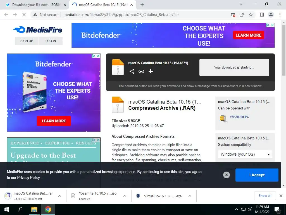
Task: Click LEARN MORE in top Bitdefender banner
Action: (x=248, y=35)
